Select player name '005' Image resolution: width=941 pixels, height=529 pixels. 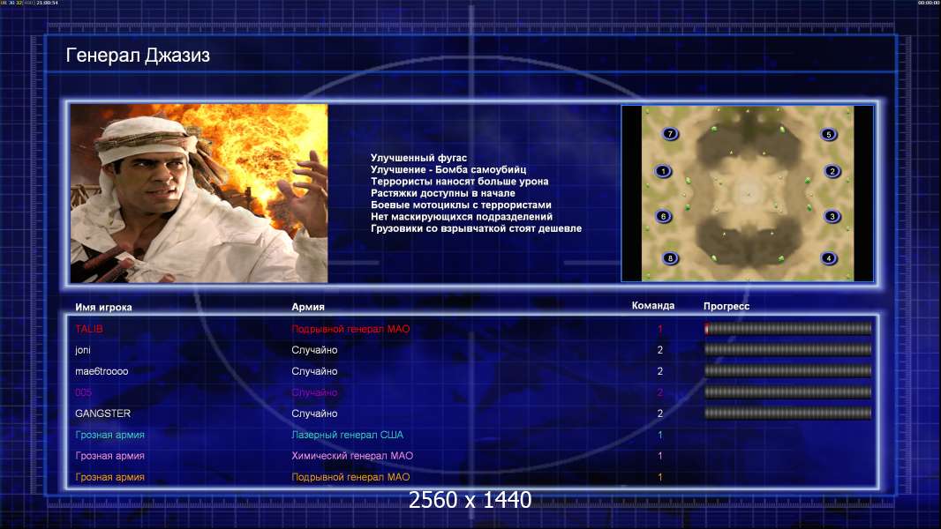[83, 392]
